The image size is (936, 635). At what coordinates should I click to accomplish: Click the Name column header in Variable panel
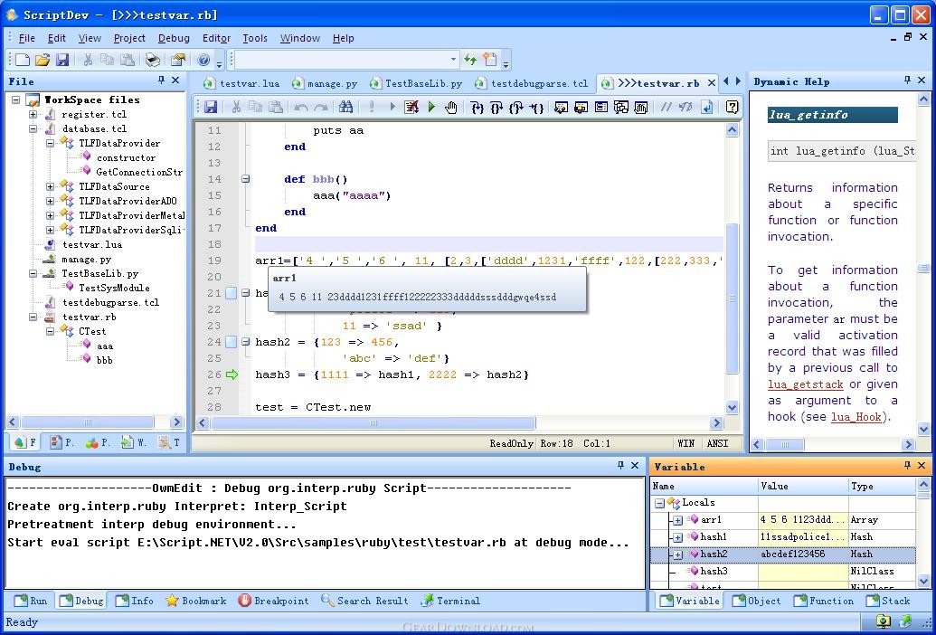[x=704, y=487]
